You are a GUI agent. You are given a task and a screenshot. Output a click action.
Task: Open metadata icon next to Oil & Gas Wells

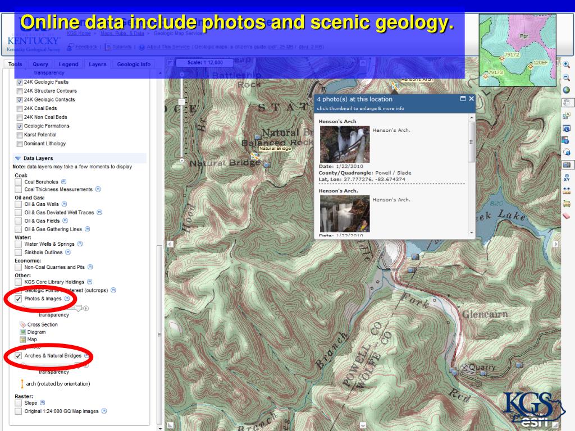click(64, 204)
